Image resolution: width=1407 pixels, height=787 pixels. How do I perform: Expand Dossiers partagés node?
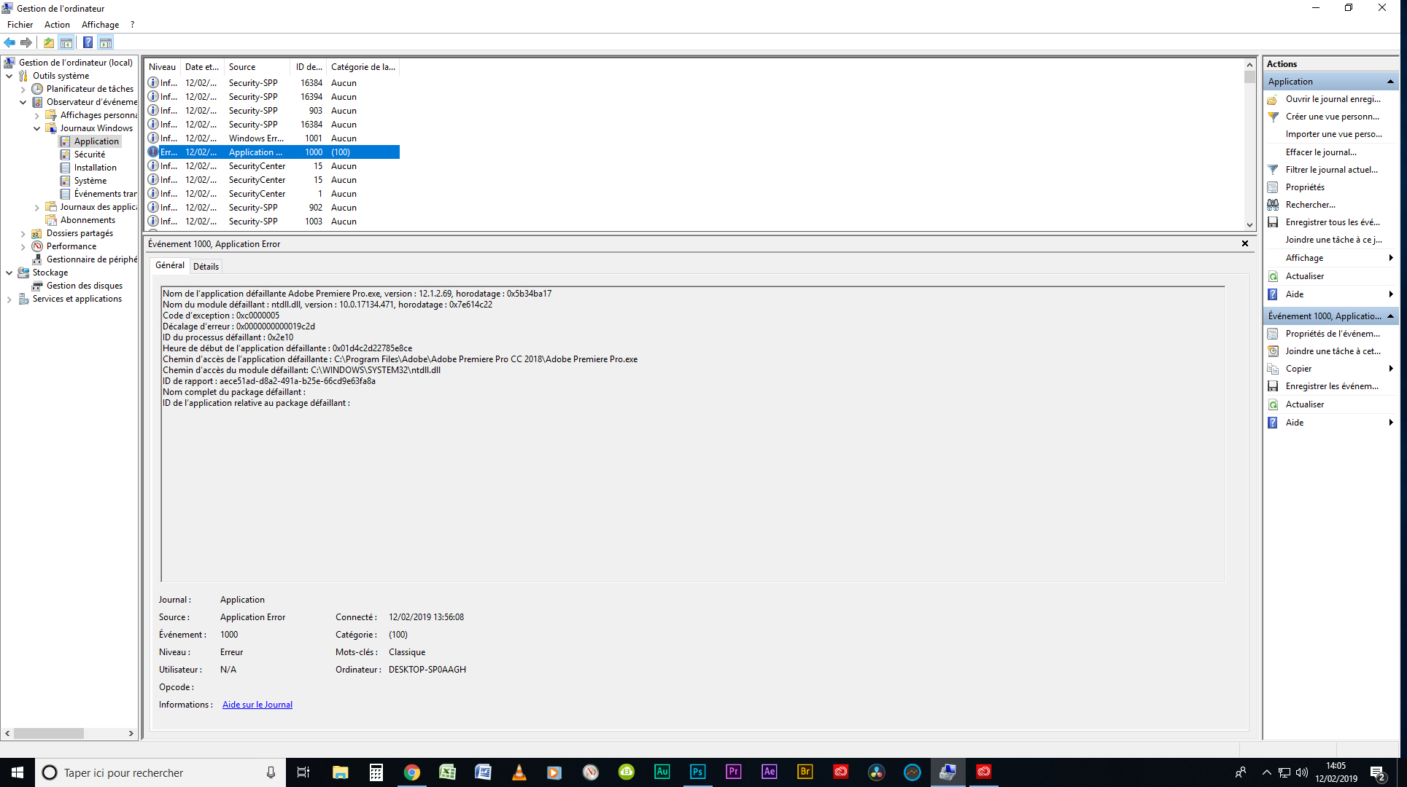point(23,233)
